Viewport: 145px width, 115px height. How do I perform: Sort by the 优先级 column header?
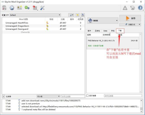tap(80, 19)
